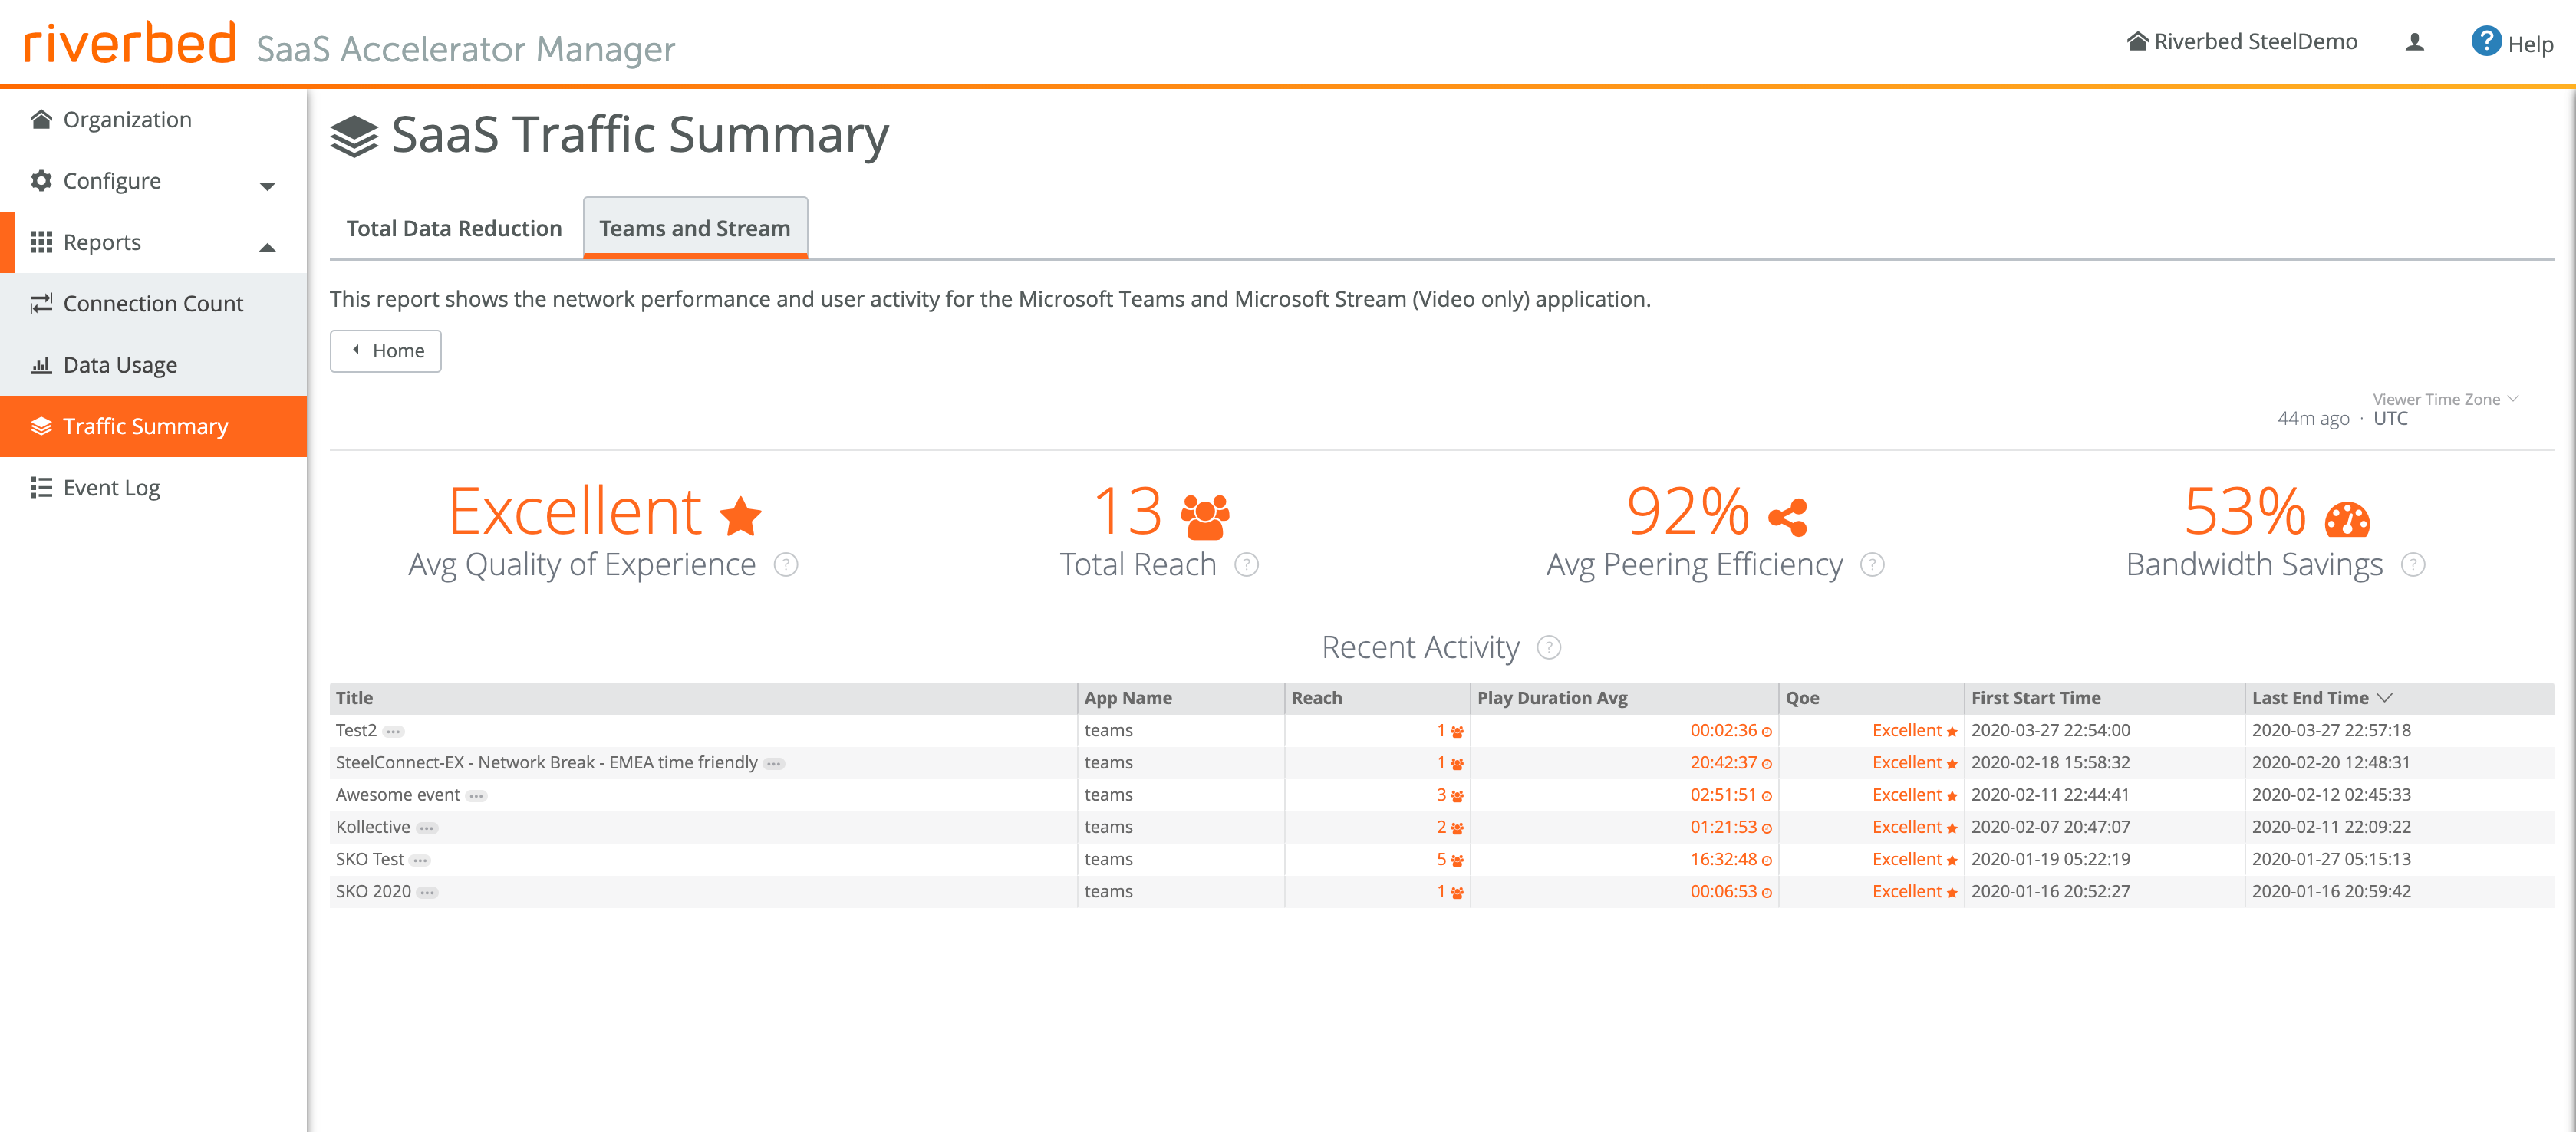Viewport: 2576px width, 1132px height.
Task: Click Excellent Qoe for Test2 row
Action: 1906,731
